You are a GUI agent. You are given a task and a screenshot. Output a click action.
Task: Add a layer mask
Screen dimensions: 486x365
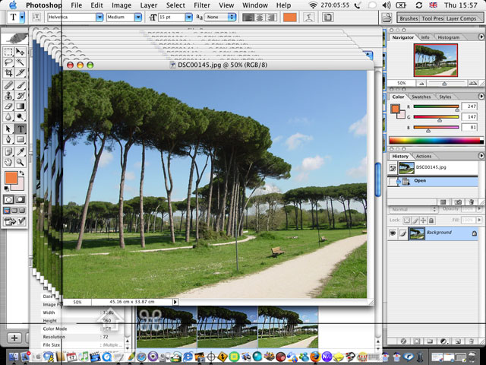[416, 341]
